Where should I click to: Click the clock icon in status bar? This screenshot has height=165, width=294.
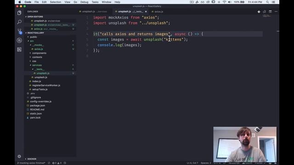tap(65, 163)
